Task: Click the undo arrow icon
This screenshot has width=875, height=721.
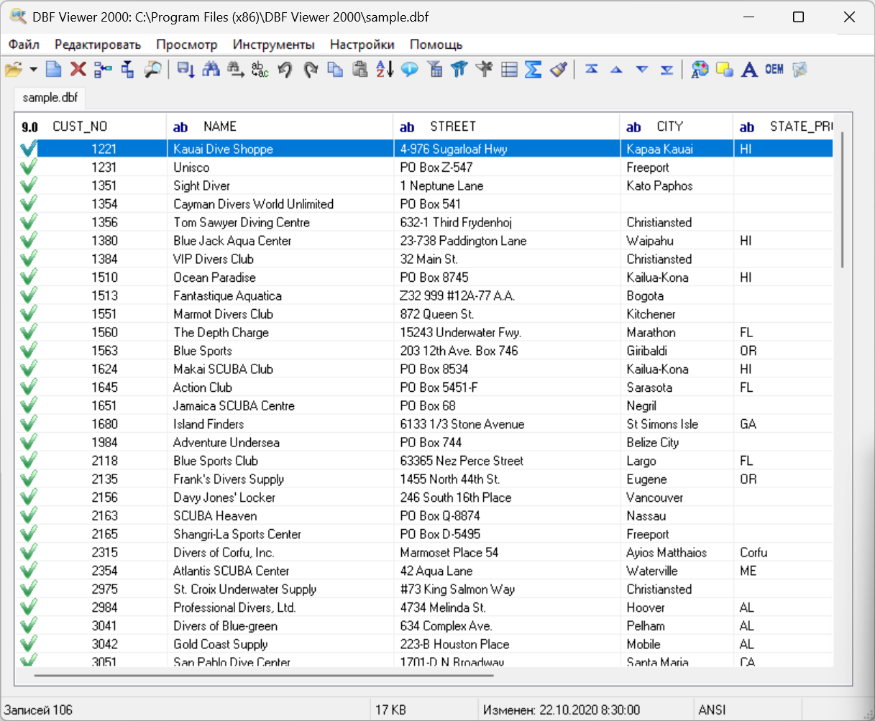Action: point(285,69)
